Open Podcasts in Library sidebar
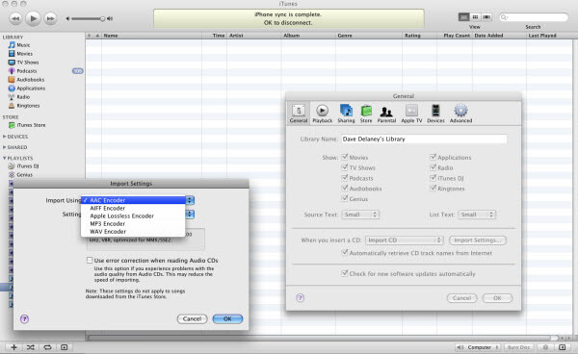 point(27,71)
